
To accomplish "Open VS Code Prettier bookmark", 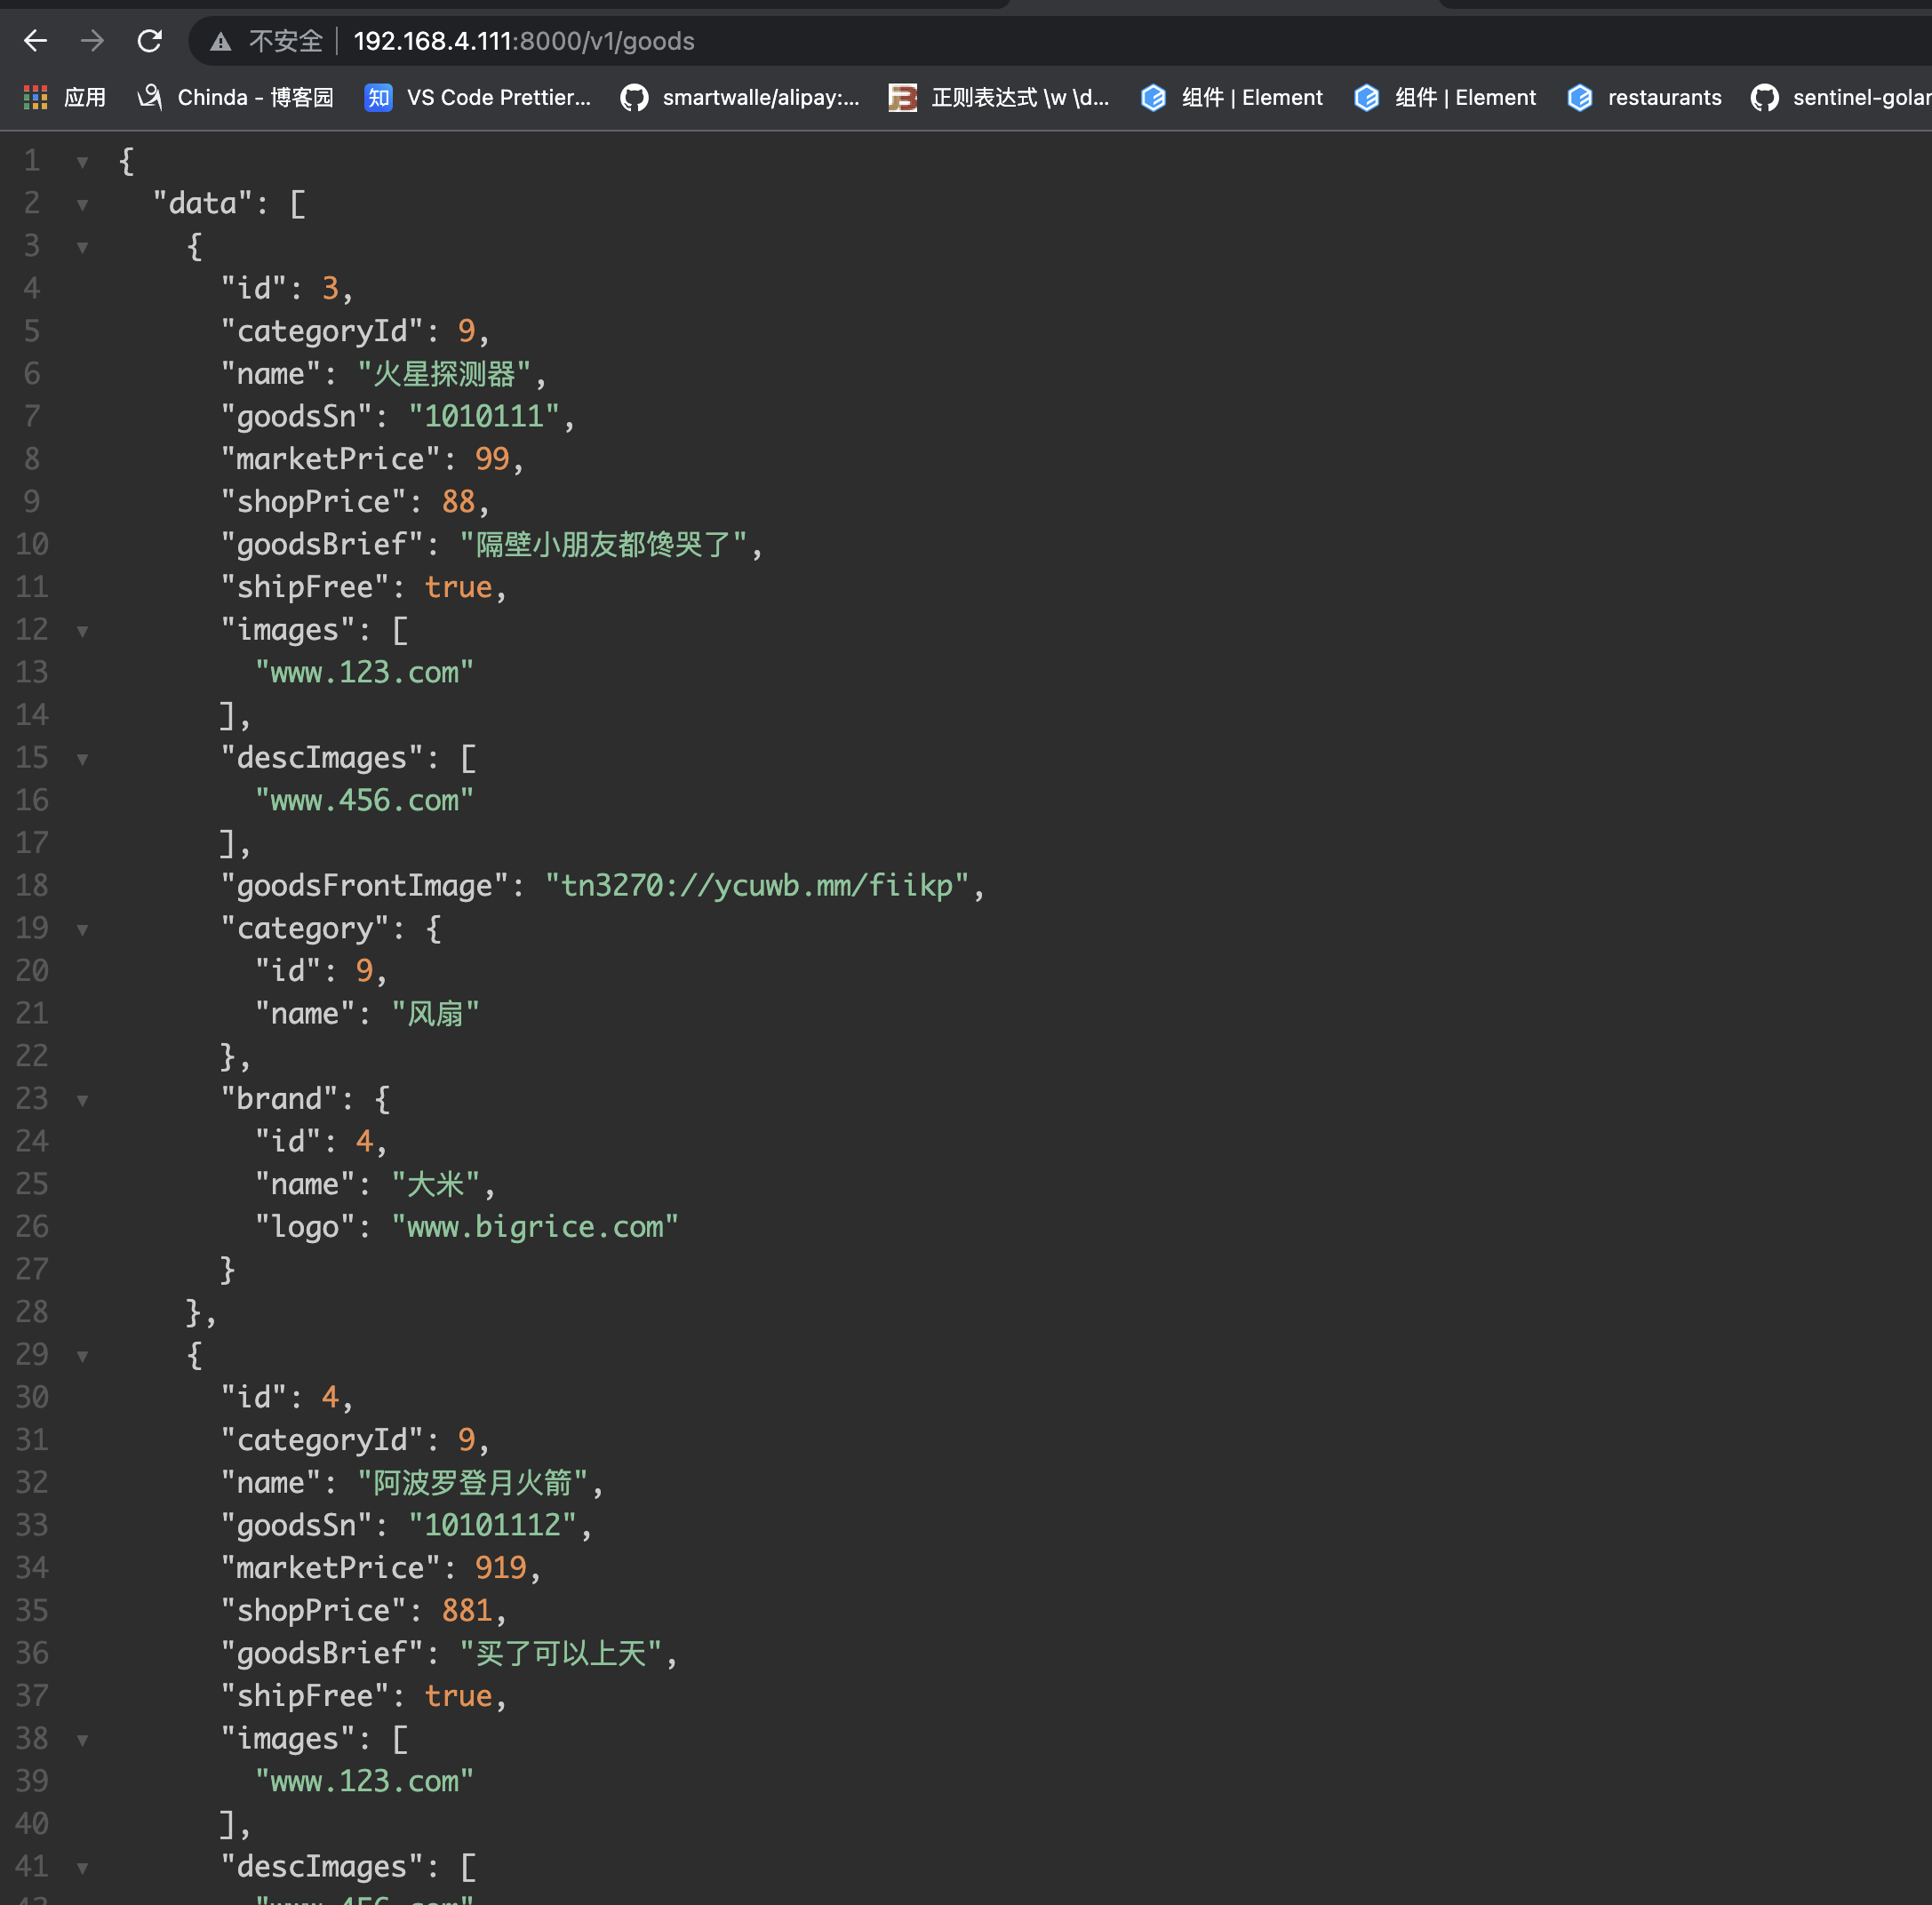I will pyautogui.click(x=478, y=97).
